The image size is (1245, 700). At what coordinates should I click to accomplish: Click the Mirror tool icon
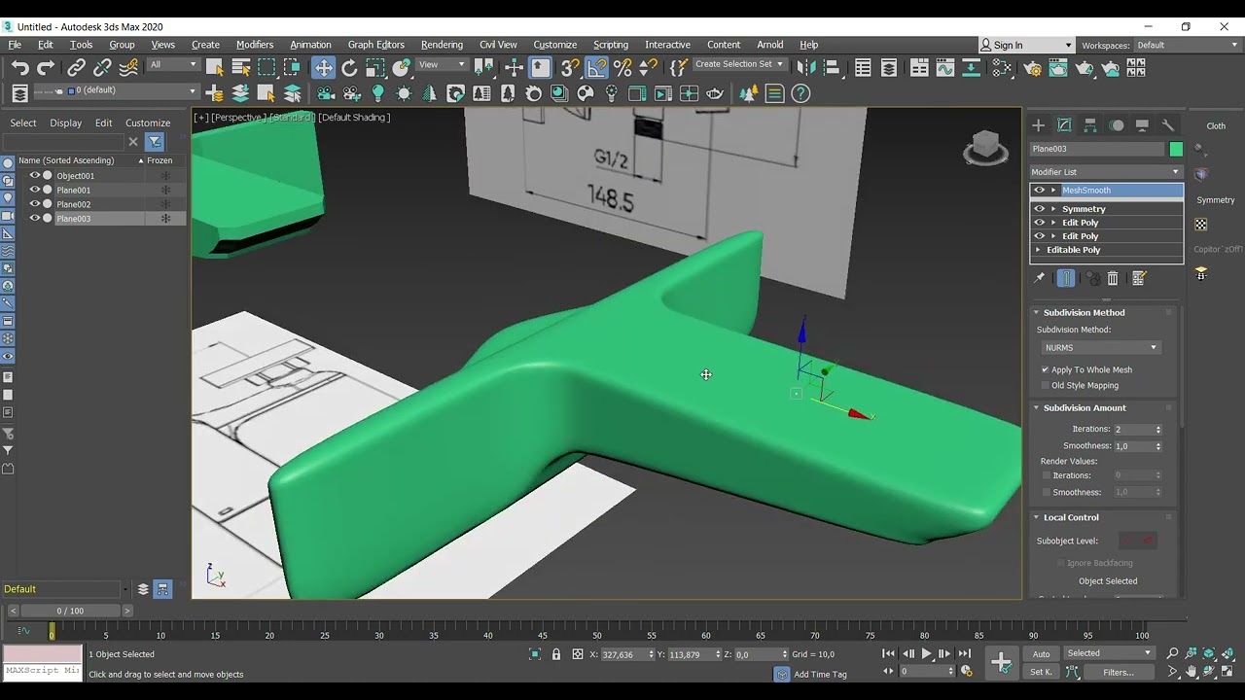point(805,67)
